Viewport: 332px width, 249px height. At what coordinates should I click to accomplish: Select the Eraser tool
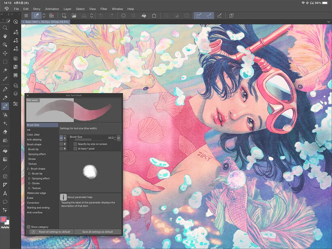tap(5, 131)
